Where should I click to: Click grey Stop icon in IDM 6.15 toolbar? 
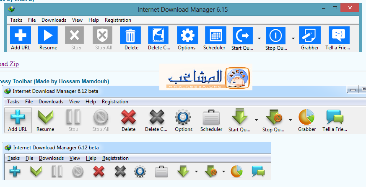pyautogui.click(x=75, y=35)
